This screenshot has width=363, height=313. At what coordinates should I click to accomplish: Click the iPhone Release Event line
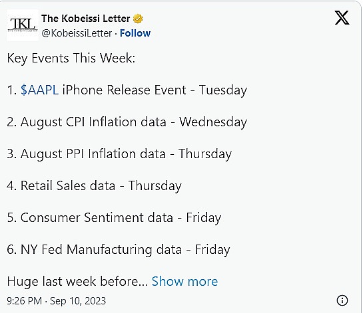tap(127, 90)
